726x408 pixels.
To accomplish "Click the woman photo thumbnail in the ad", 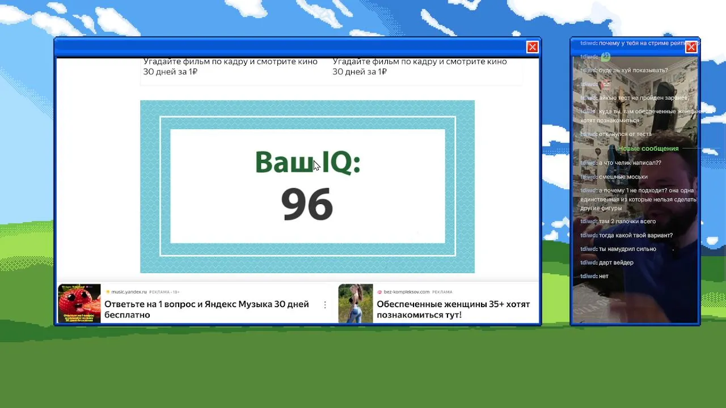I will 356,304.
